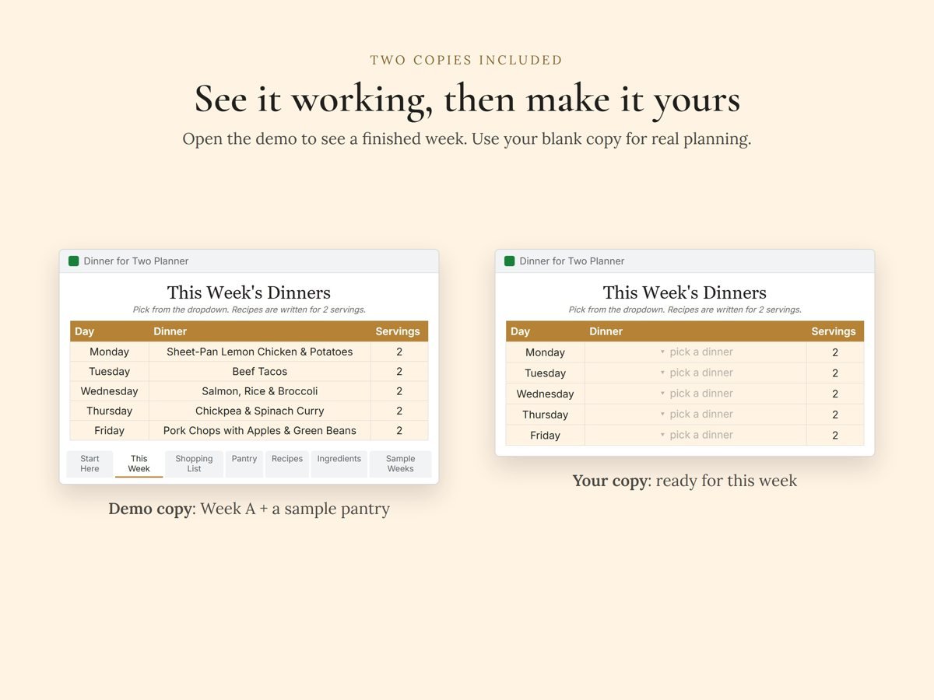
Task: Click the Friday cell in Your copy
Action: [546, 435]
